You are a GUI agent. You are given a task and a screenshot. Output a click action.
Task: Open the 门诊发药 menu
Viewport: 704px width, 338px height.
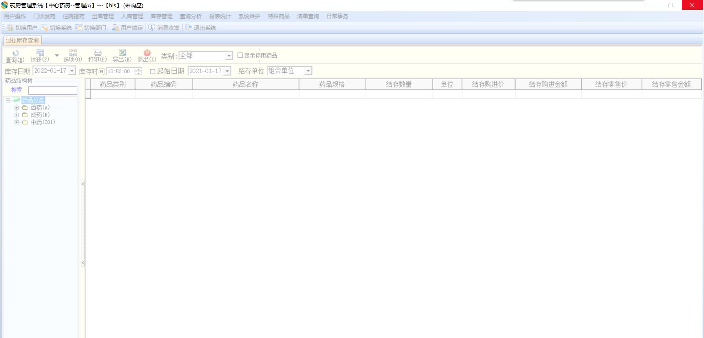[44, 16]
